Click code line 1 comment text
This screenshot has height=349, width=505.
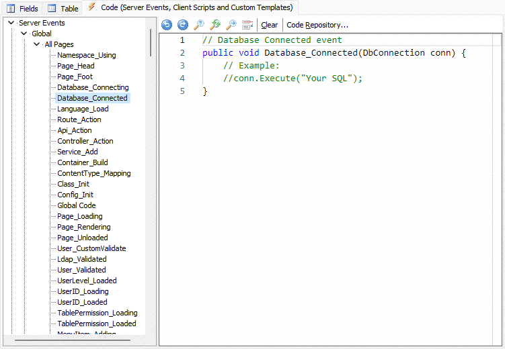[x=272, y=40]
